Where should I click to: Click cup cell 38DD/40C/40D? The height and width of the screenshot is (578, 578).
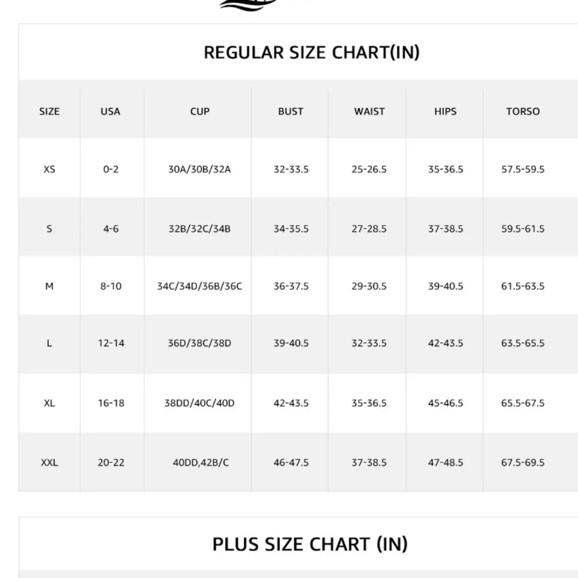click(x=199, y=403)
